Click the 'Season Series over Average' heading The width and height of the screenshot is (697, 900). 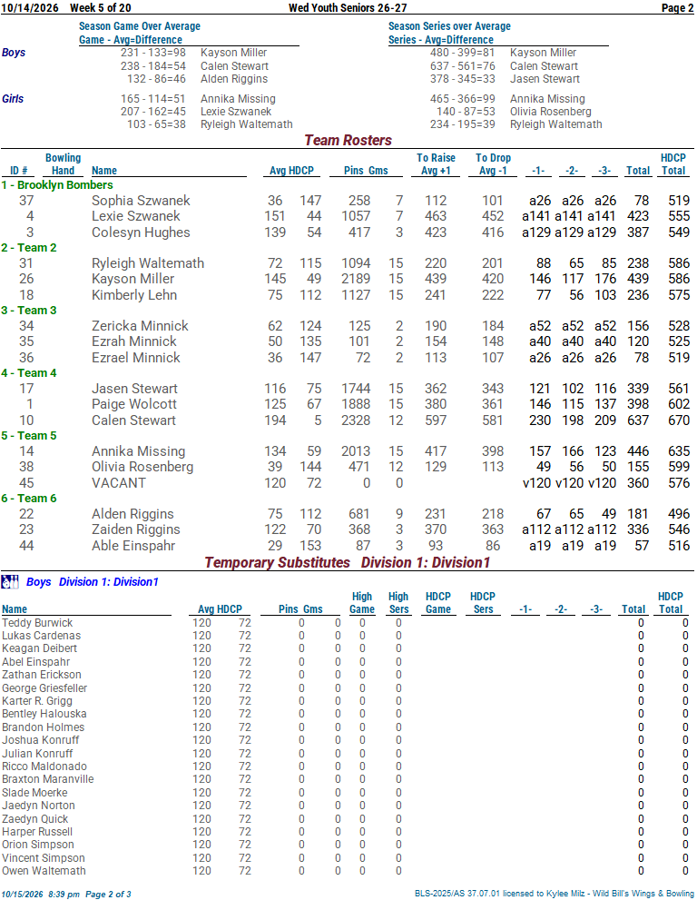pos(449,25)
